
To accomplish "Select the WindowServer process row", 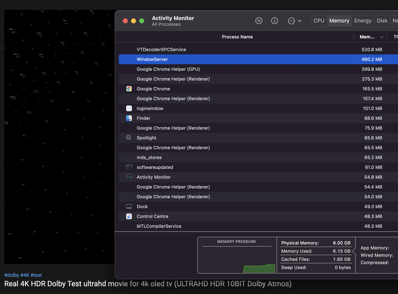I will 258,60.
